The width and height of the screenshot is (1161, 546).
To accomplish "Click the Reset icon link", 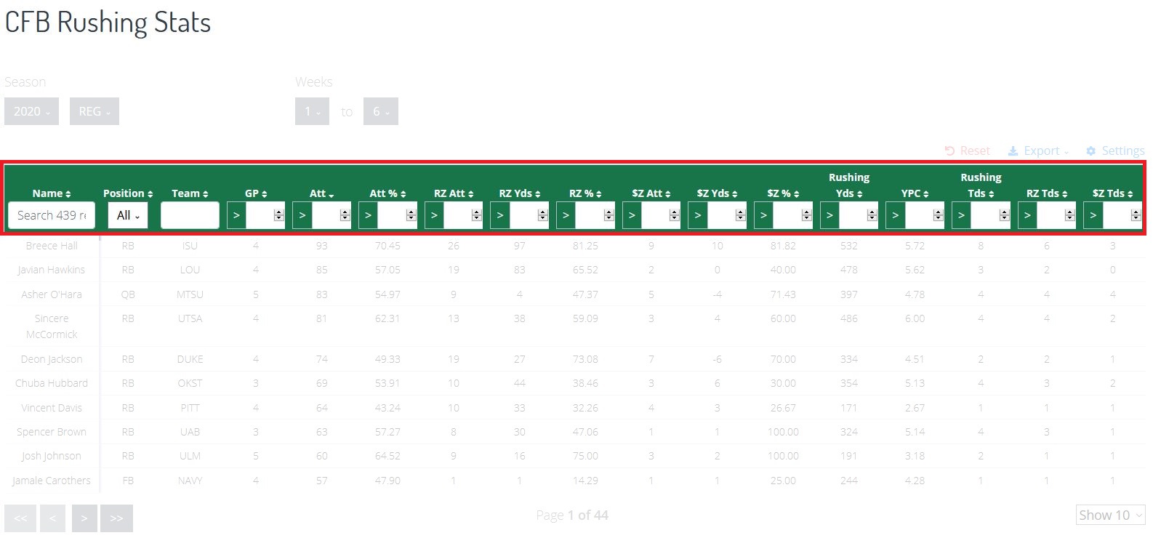I will (967, 150).
